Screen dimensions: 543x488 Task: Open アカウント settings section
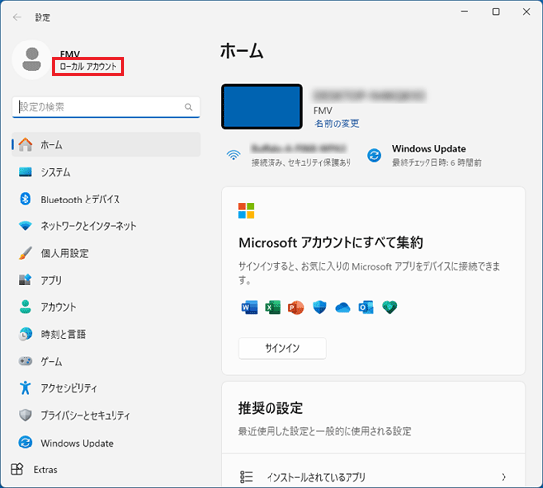[107, 307]
